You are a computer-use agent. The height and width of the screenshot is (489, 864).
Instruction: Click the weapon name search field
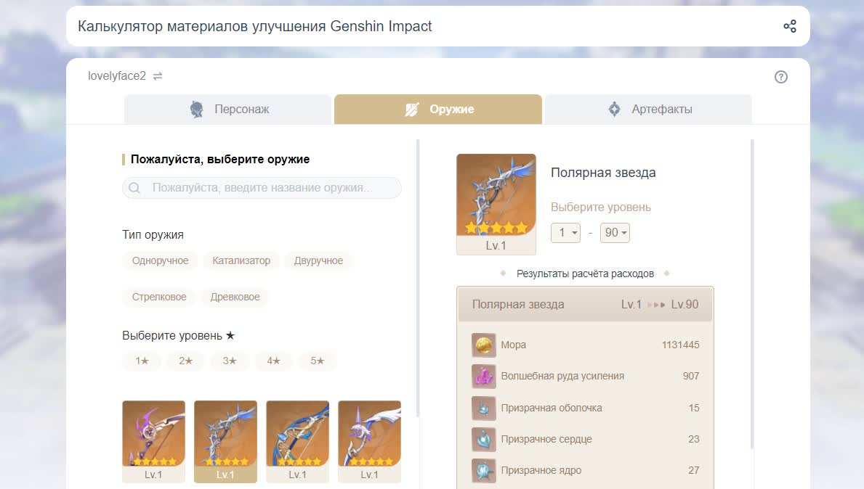[262, 188]
